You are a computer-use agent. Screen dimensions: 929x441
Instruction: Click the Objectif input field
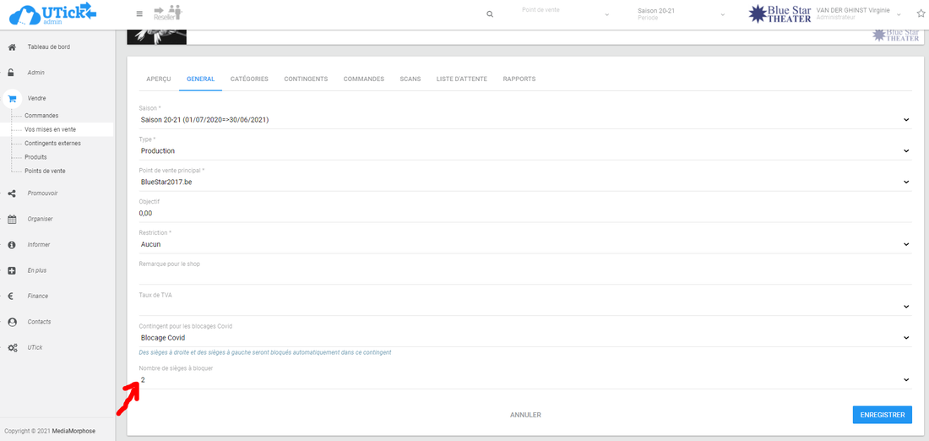tap(524, 213)
